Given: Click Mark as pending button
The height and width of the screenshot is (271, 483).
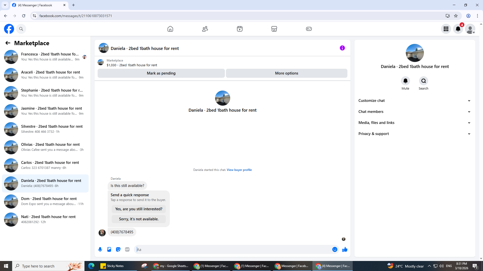Looking at the screenshot, I should click(x=161, y=73).
